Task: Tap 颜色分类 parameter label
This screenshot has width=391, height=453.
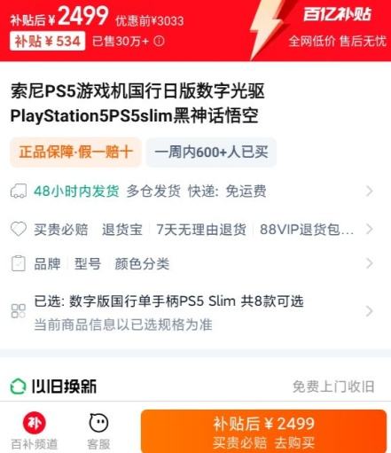Action: pyautogui.click(x=142, y=263)
